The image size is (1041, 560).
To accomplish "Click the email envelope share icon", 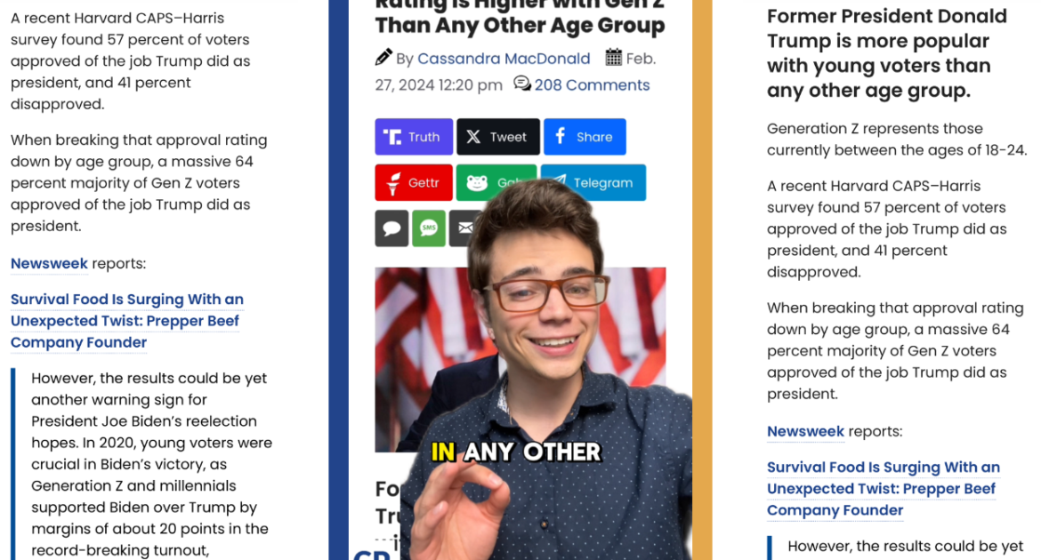I will [x=464, y=228].
